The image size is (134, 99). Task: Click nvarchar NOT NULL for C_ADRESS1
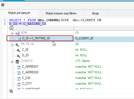pyautogui.click(x=89, y=67)
